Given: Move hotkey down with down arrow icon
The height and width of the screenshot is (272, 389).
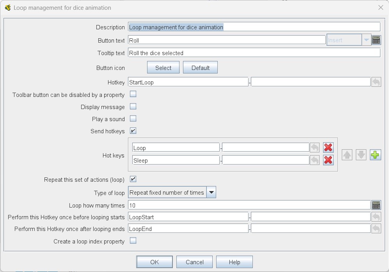Looking at the screenshot, I should [361, 155].
